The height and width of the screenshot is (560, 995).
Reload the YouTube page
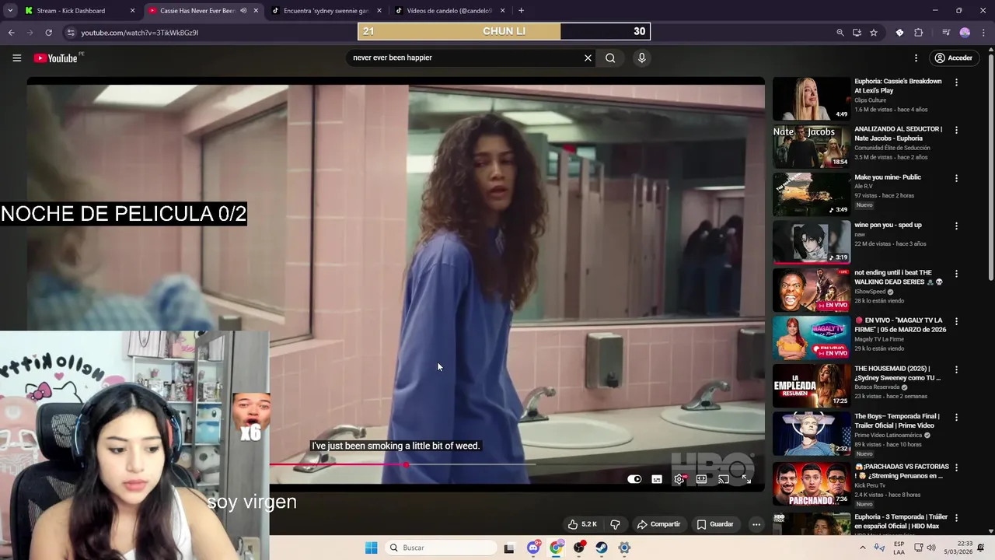48,32
